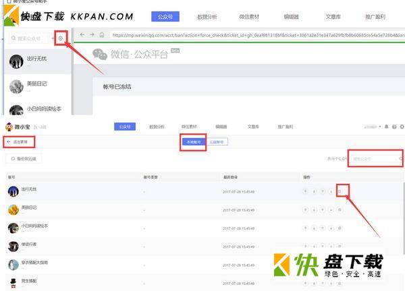Screen dimensions: 405x291
Task: Click second action icon in 出行无忧 row
Action: pyautogui.click(x=314, y=191)
